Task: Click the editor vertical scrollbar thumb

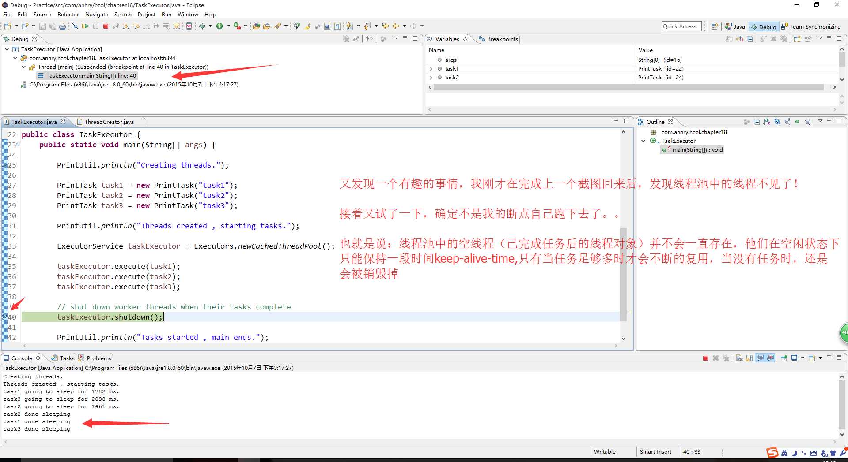Action: point(623,274)
